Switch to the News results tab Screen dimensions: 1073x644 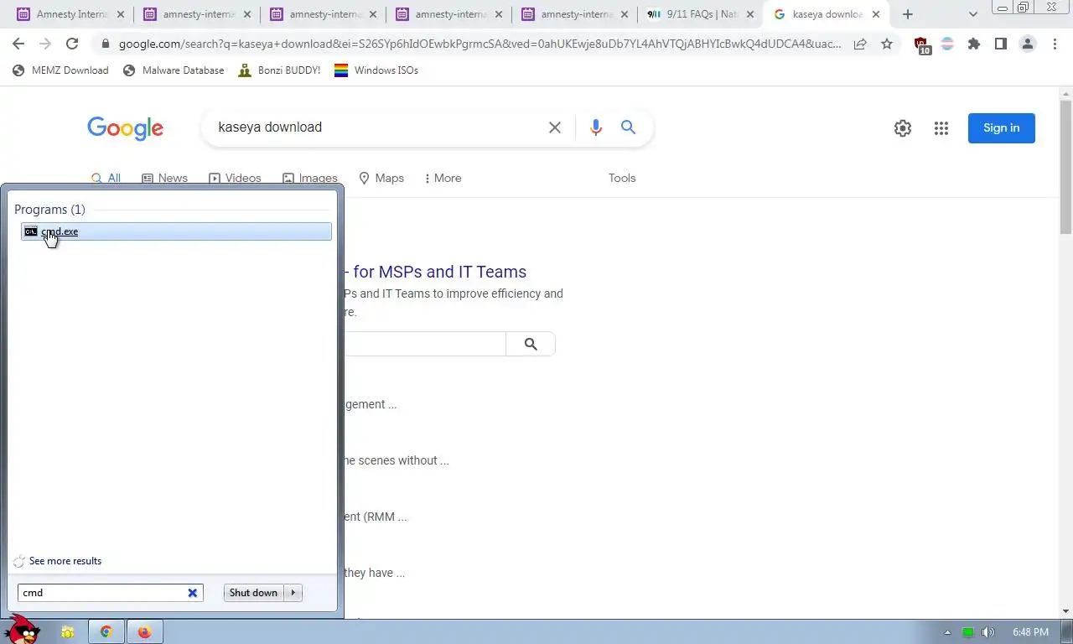tap(164, 178)
